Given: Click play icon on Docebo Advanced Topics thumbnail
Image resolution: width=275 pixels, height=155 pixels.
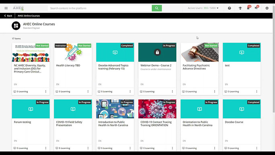Looking at the screenshot, I should click(x=115, y=52).
